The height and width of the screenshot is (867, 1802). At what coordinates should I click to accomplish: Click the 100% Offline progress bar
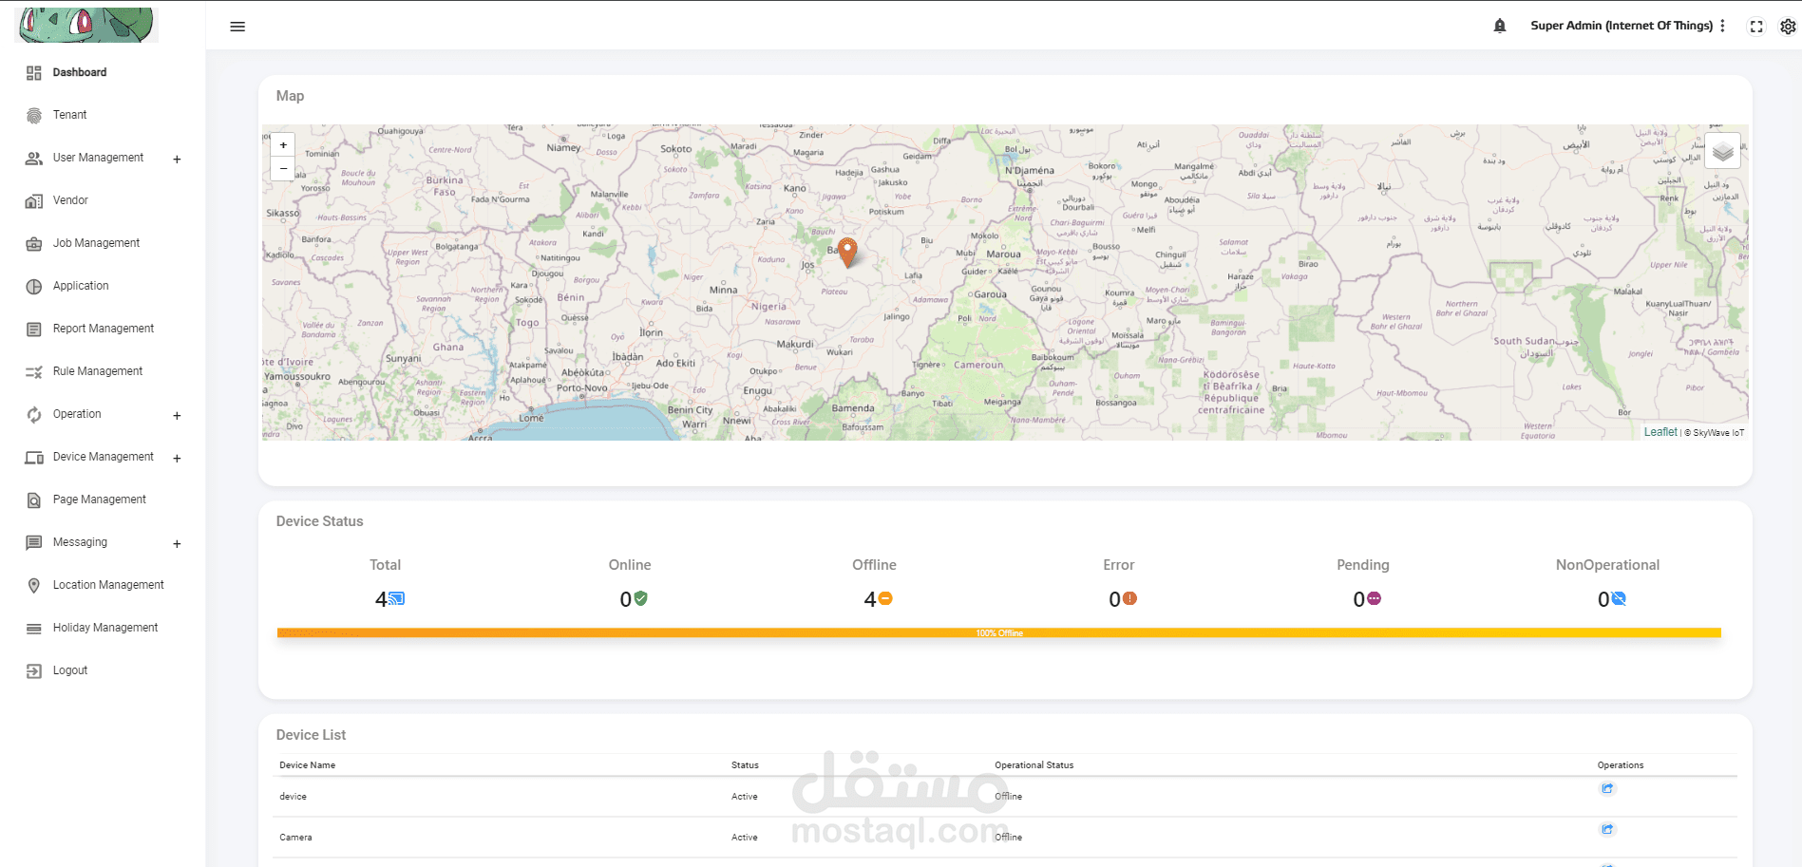tap(999, 632)
